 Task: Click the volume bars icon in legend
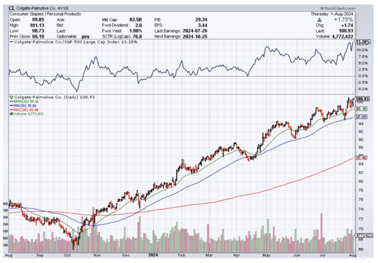click(11, 114)
